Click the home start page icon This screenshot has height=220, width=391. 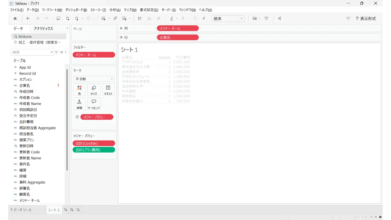pos(15,18)
